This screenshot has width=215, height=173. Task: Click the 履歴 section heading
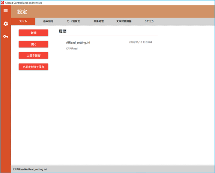tap(63, 31)
